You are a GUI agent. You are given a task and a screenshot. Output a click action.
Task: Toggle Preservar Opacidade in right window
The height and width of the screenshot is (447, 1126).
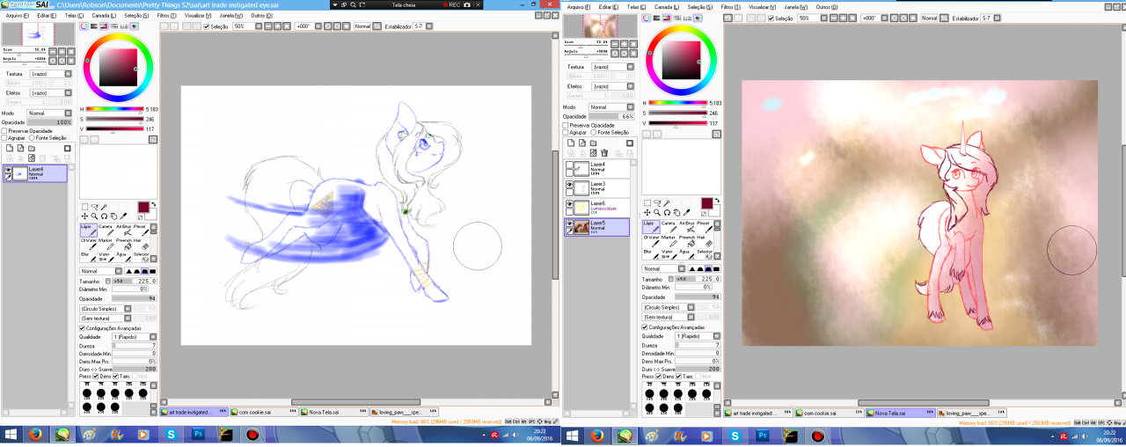pos(566,125)
